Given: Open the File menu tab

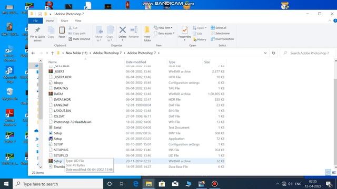Looking at the screenshot, I should (x=35, y=20).
